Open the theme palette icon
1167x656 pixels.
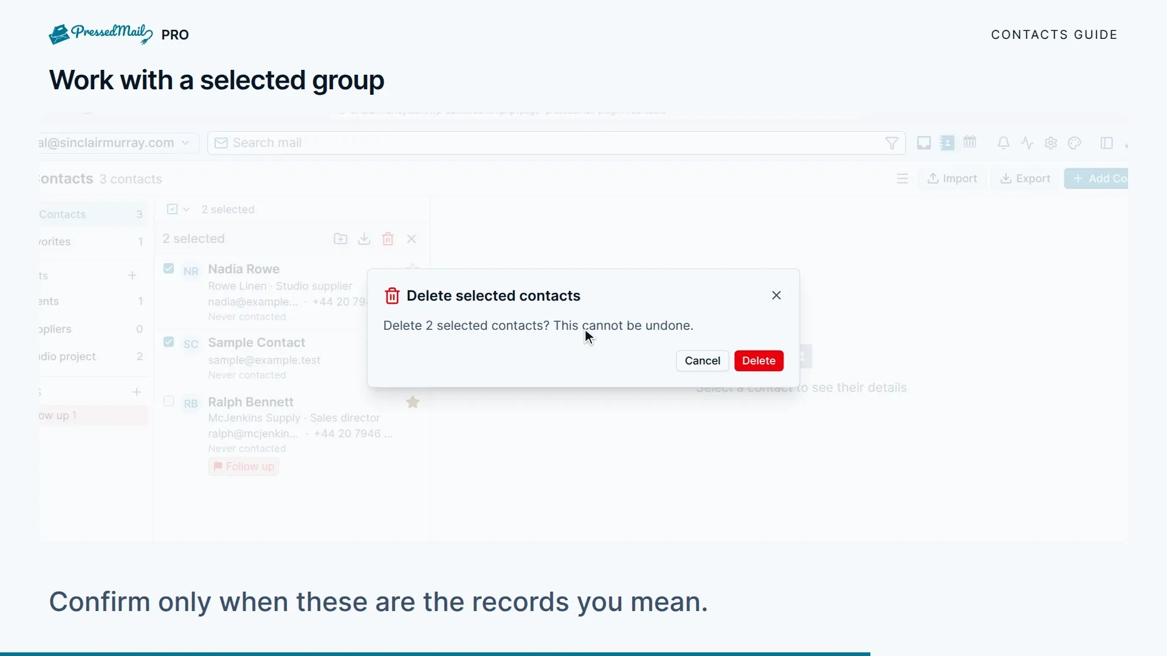[x=1075, y=143]
